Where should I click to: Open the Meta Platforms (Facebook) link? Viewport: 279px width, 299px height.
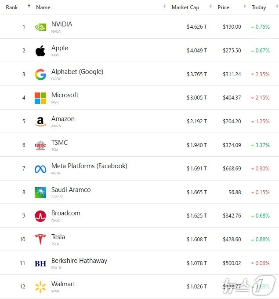pos(89,166)
